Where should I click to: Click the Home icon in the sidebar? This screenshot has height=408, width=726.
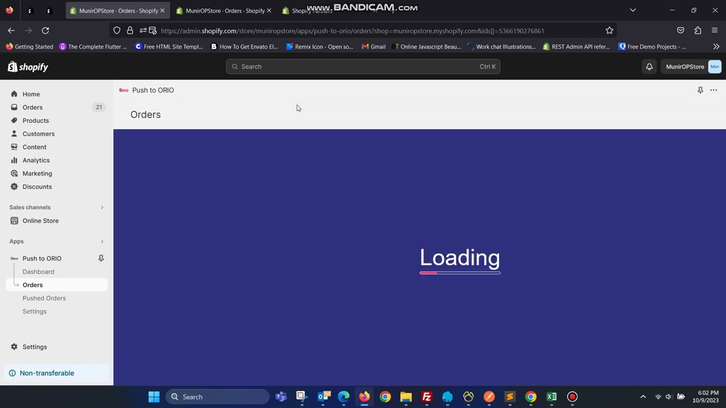pyautogui.click(x=14, y=94)
